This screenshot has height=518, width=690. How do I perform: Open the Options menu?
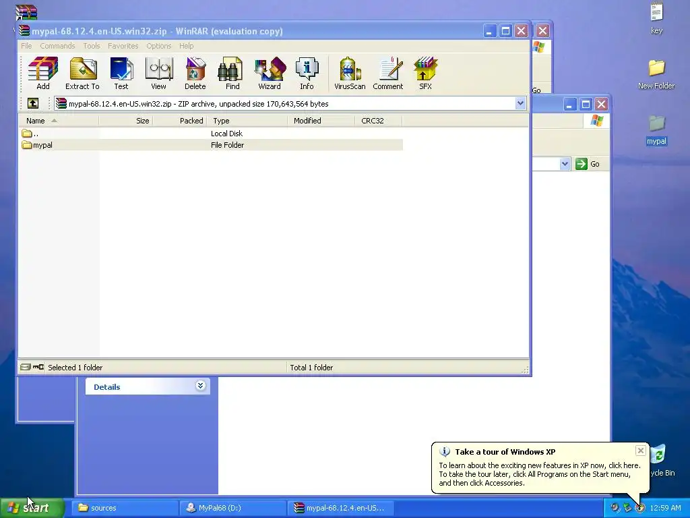tap(159, 46)
